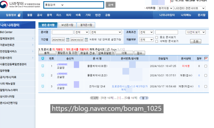Open the start date calendar icon
This screenshot has height=128, width=214.
tap(68, 40)
